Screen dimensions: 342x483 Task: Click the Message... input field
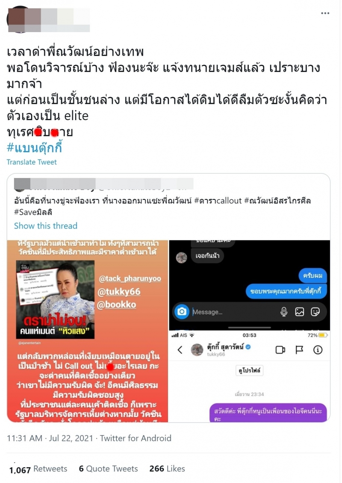234,312
